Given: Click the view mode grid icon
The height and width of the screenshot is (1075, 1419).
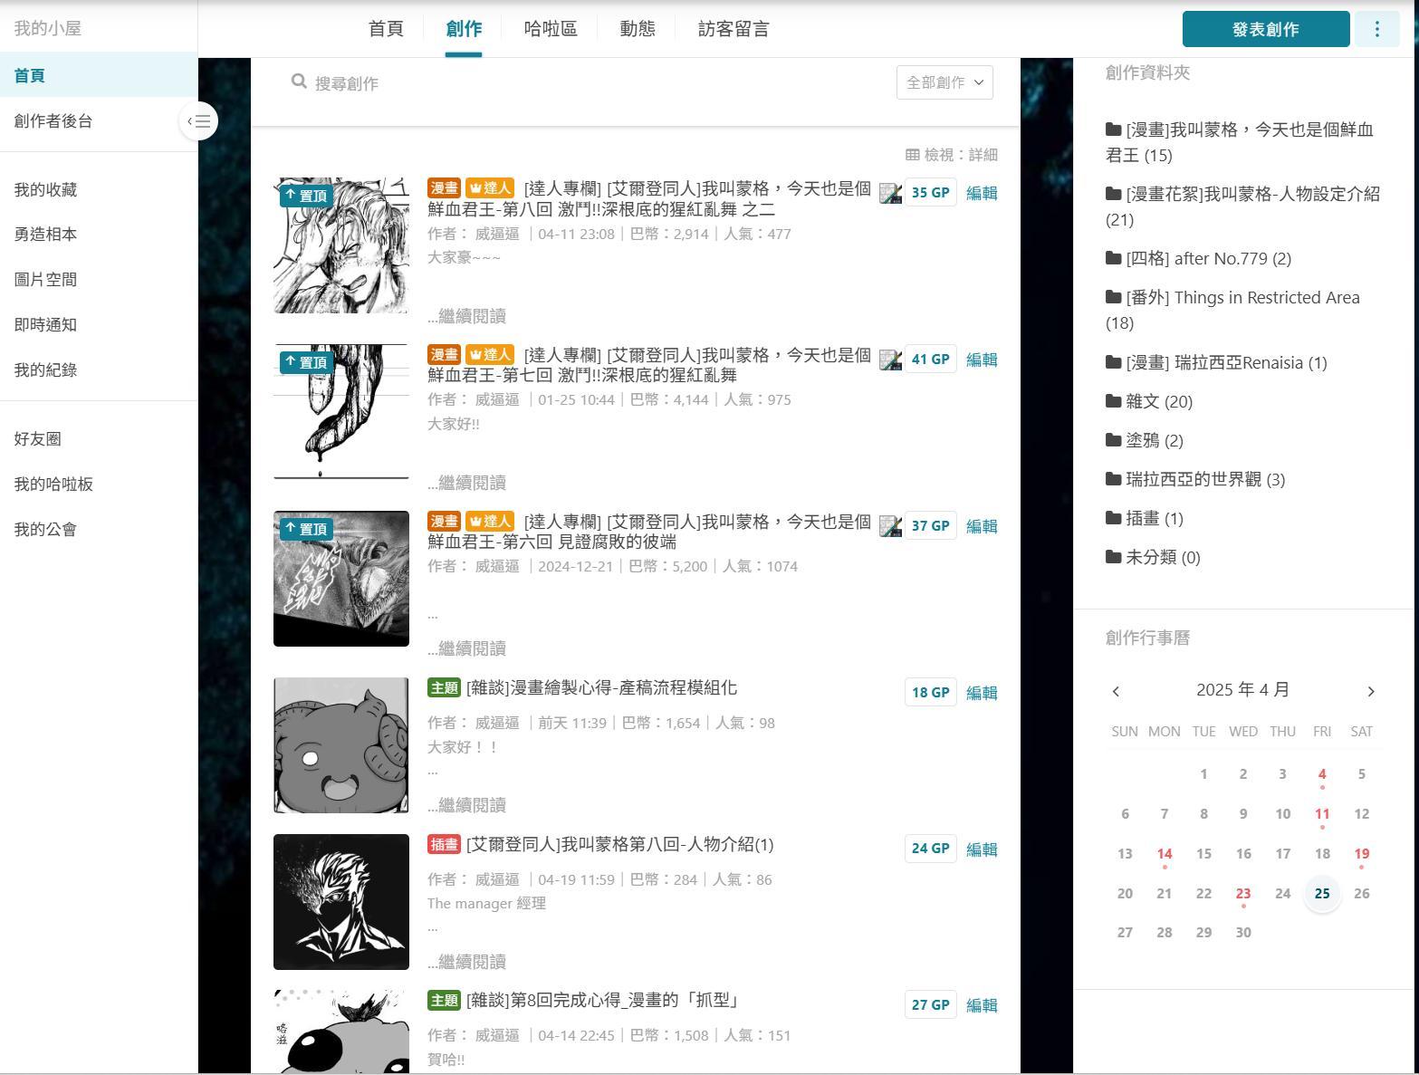Looking at the screenshot, I should click(x=912, y=155).
